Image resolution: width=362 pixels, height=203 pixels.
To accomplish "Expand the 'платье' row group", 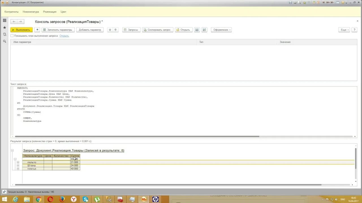I will tap(18, 169).
